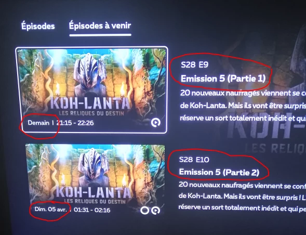Click Les Reliques du Destin on second thumbnail

point(95,201)
